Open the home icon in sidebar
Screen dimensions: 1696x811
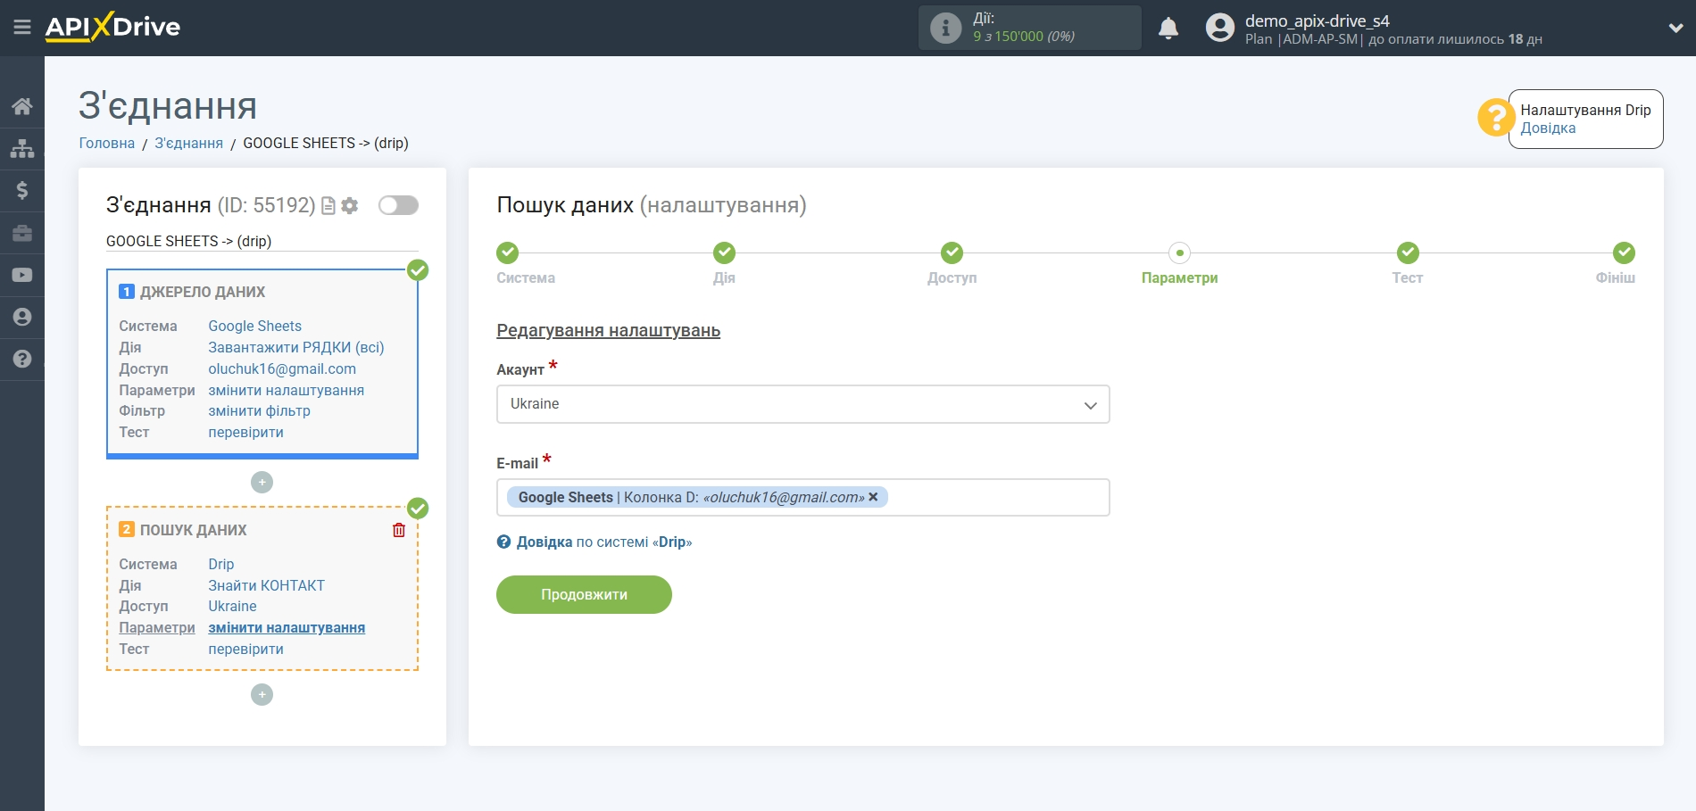pos(22,106)
